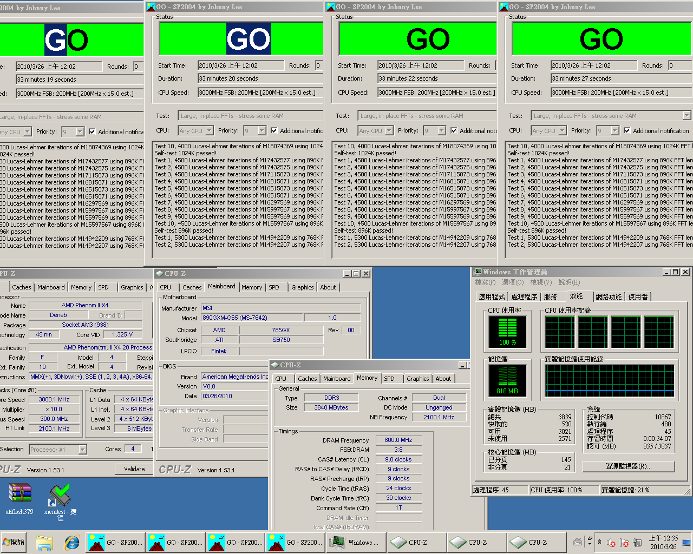This screenshot has width=693, height=554.
Task: Click the 實體記憶體: 21% status bar entry
Action: (x=642, y=490)
